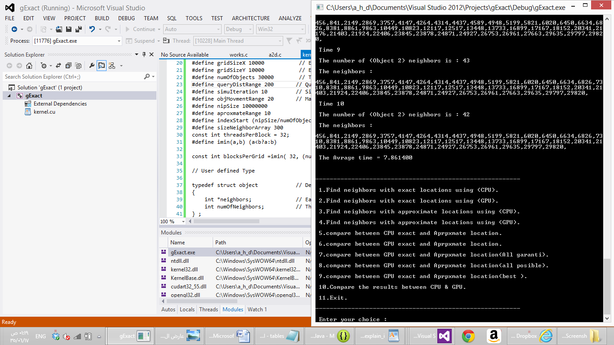614x345 pixels.
Task: Open the Properties wrench icon in Solution Explorer
Action: click(x=92, y=66)
